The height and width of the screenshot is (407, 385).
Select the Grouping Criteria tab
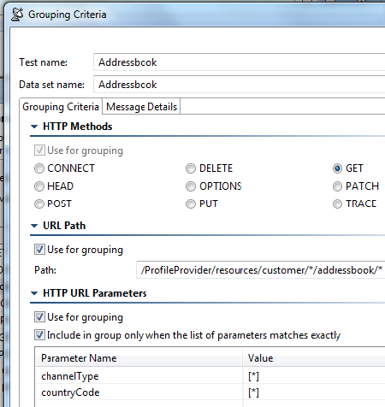coord(61,107)
